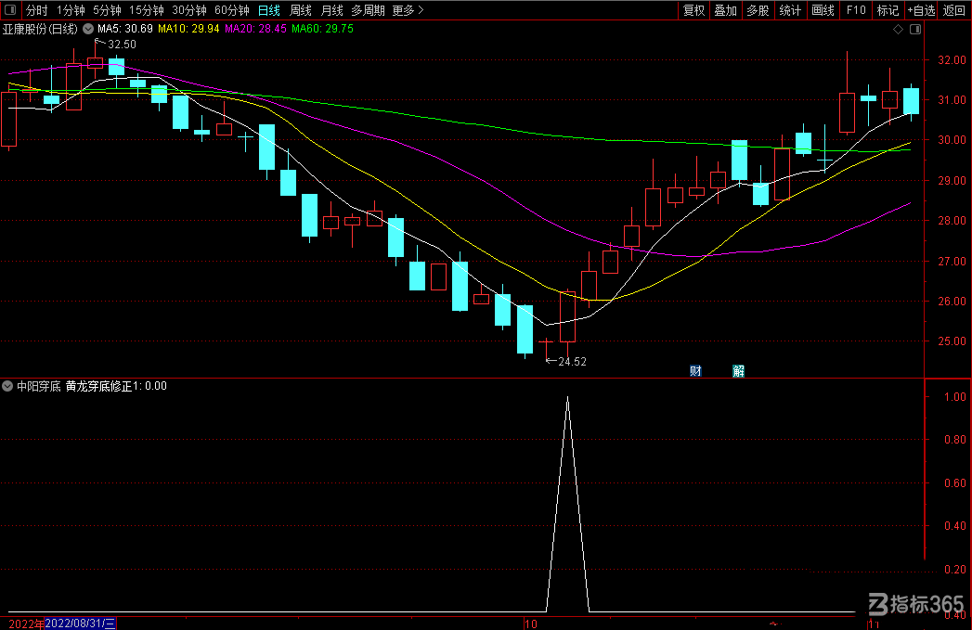Expand the 中阳穿底 indicator dropdown arrow
972x630 pixels.
pos(7,386)
